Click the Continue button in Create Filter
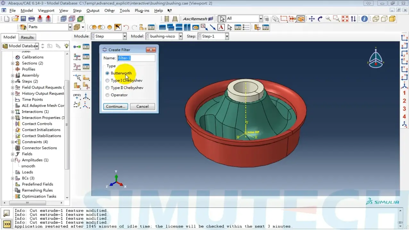The image size is (409, 230). pos(115,107)
